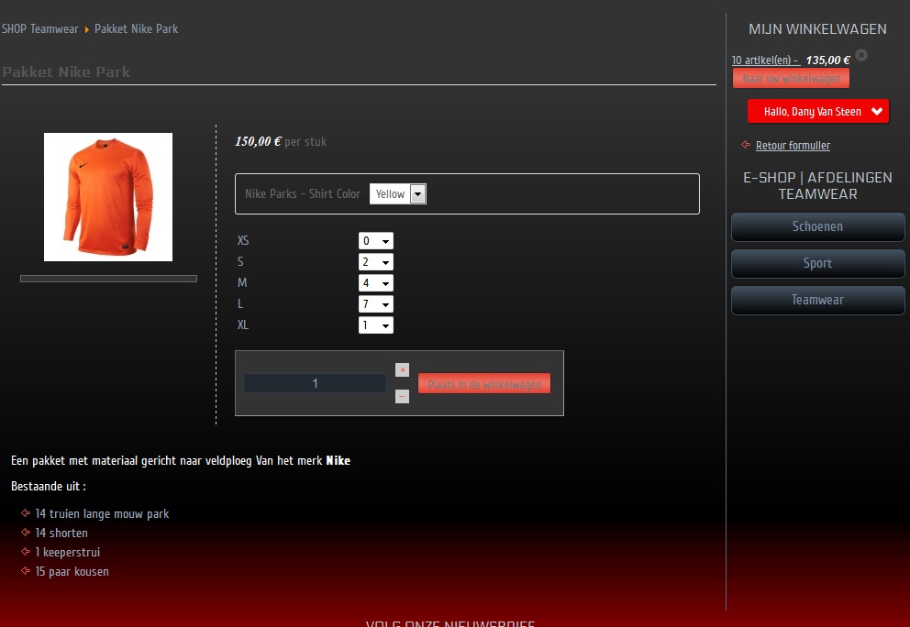The width and height of the screenshot is (910, 627).
Task: Increase quantity with the plus button
Action: point(402,369)
